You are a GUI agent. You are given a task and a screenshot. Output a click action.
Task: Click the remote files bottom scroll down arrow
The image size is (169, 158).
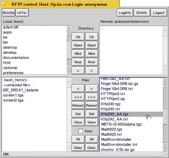coord(165,150)
